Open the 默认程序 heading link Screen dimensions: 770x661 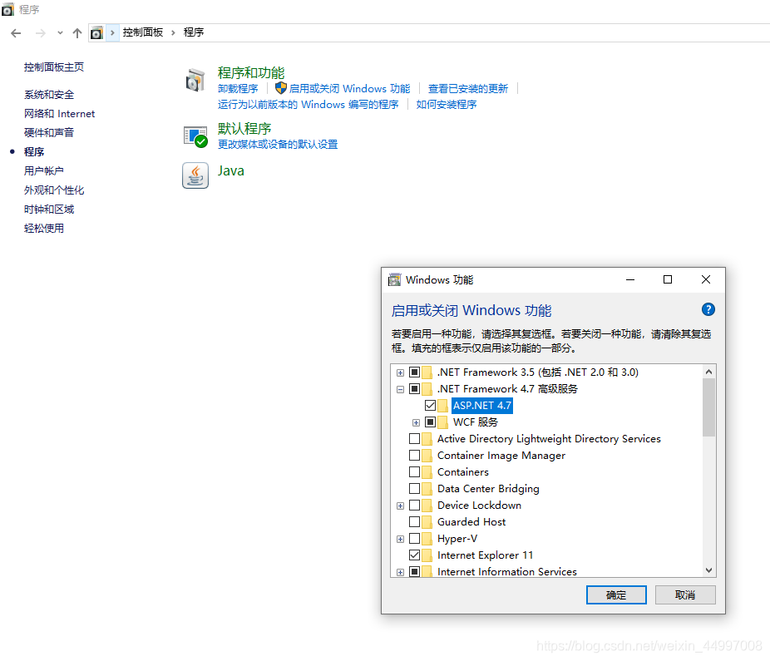[244, 129]
